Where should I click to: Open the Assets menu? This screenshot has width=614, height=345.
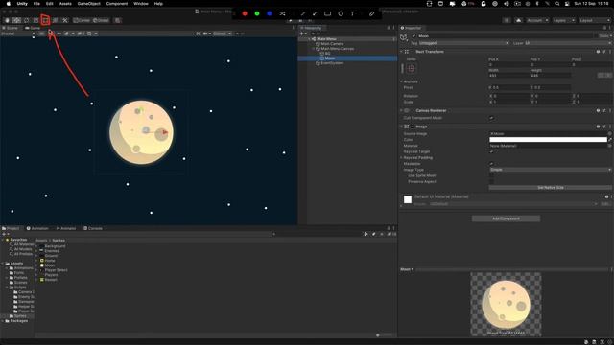[x=65, y=4]
